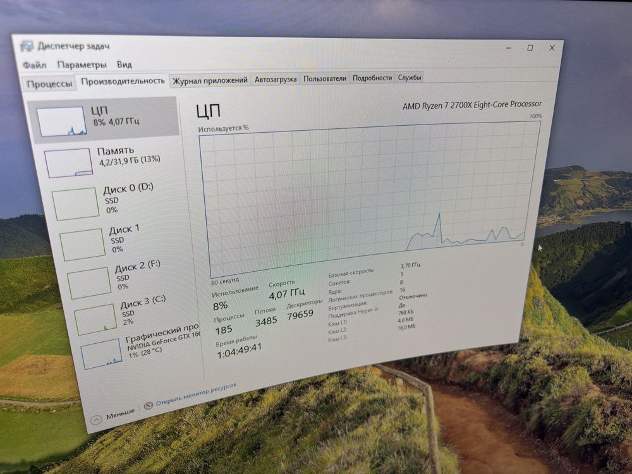Click the Поддержка Hyper-V label
The height and width of the screenshot is (474, 632).
pos(353,312)
